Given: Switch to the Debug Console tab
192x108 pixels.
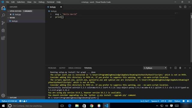Looking at the screenshot, I should click(75, 68).
